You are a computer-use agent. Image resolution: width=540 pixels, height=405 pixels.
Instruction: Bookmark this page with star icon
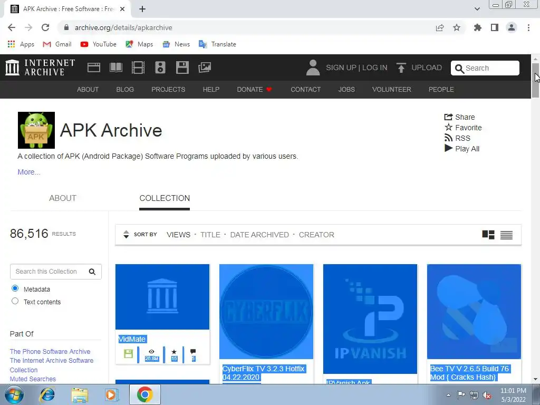[x=457, y=27]
